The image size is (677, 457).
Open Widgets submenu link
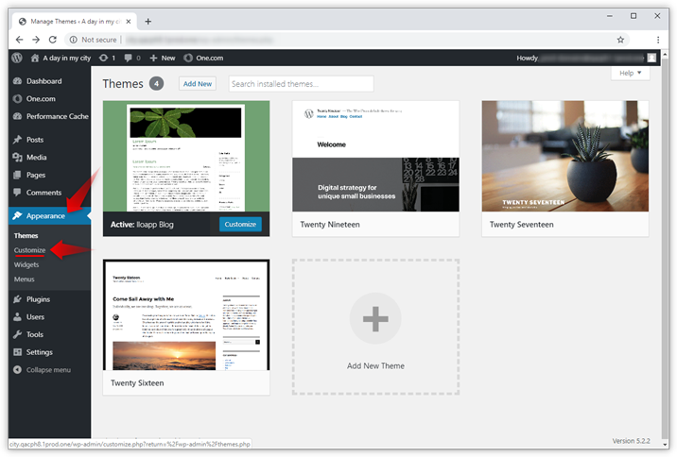[26, 264]
